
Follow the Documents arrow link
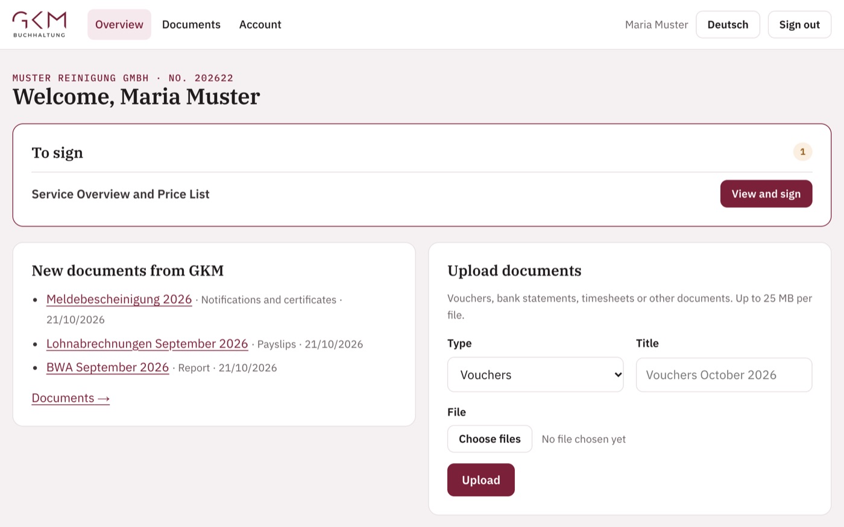pyautogui.click(x=71, y=398)
